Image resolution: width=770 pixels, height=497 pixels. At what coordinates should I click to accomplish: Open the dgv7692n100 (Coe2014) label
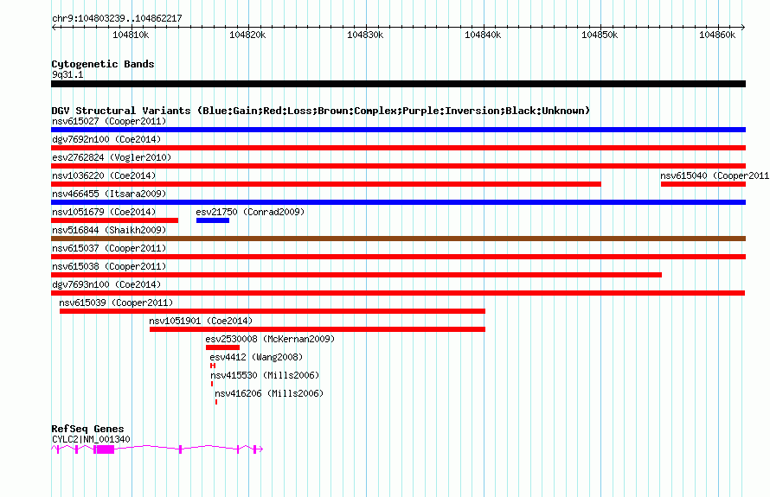pyautogui.click(x=106, y=139)
